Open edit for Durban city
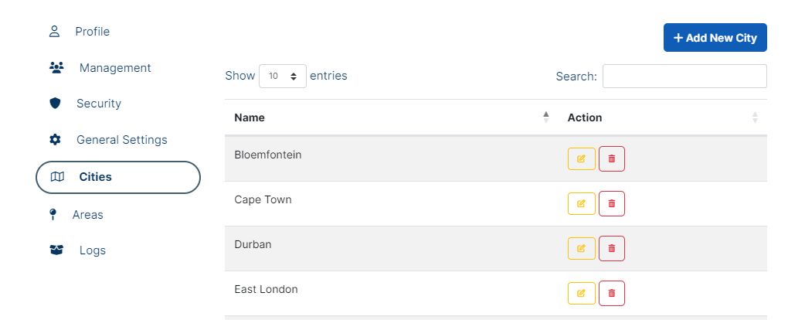Screen dimensions: 788x320 click(x=581, y=248)
